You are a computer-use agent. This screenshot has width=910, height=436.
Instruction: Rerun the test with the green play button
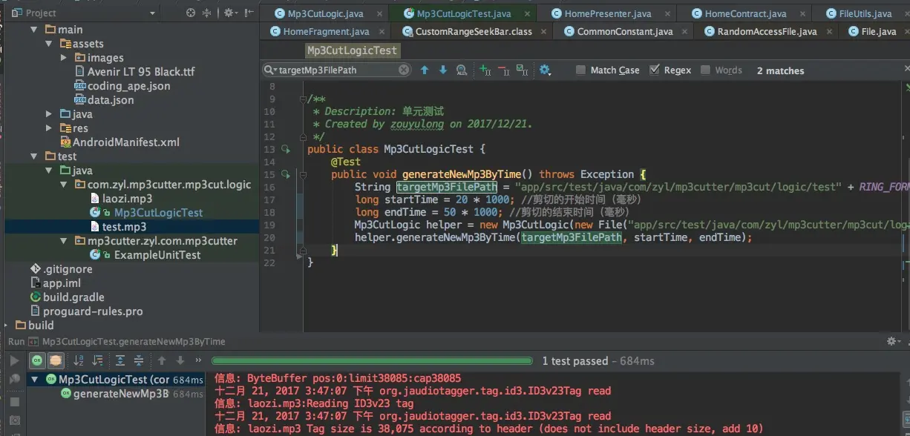(x=13, y=361)
